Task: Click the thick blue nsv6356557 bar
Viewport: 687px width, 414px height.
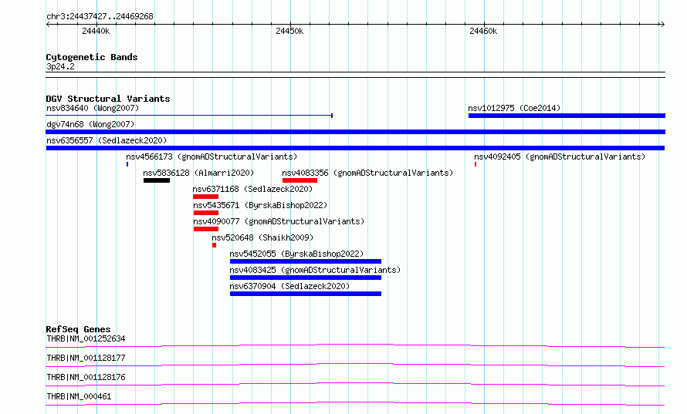Action: click(x=355, y=148)
